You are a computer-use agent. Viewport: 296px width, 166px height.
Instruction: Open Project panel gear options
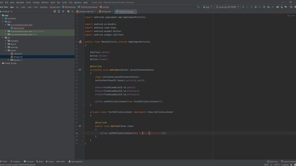coord(68,12)
